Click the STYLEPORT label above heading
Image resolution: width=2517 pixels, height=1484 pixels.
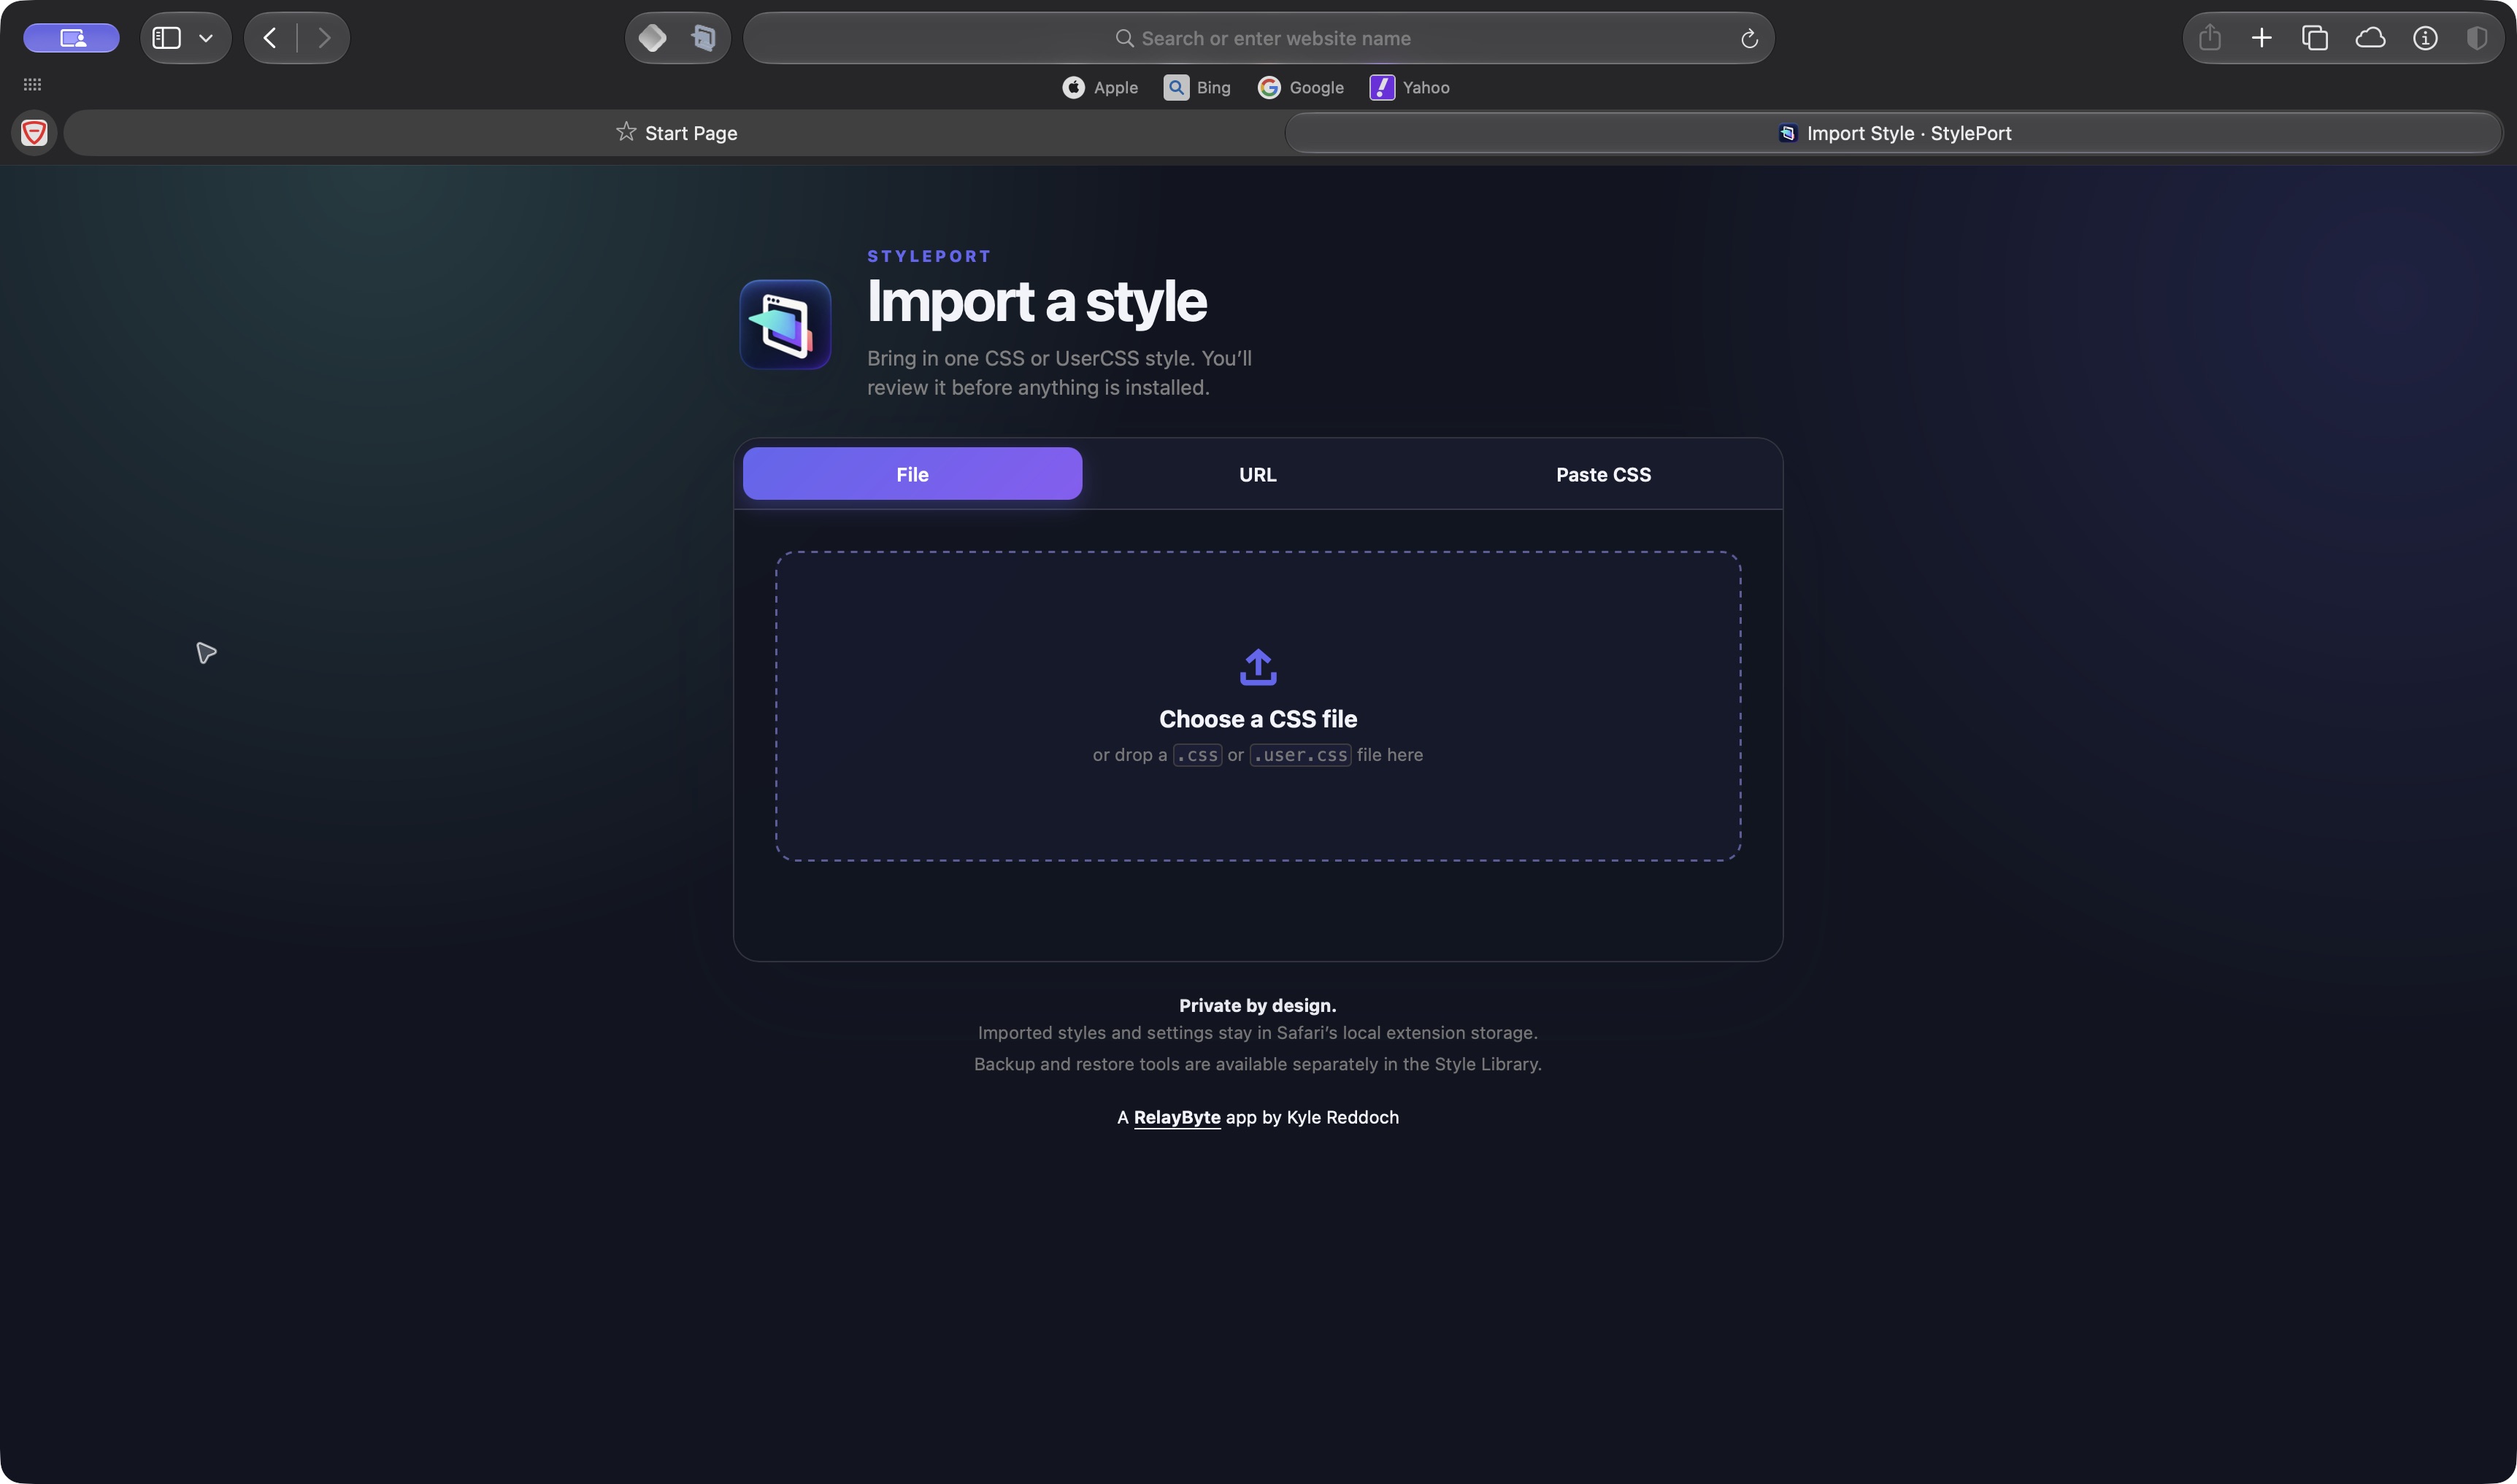(929, 256)
